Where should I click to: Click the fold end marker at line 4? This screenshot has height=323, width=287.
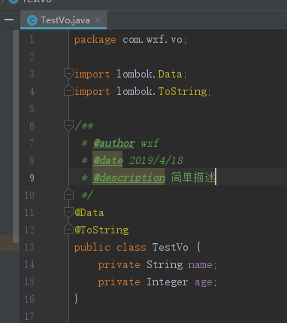68,90
